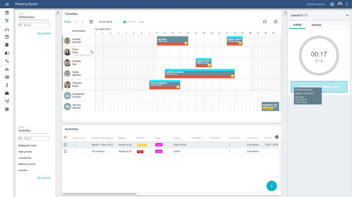
Task: Click Add Filter under Technicians
Action: [44, 34]
